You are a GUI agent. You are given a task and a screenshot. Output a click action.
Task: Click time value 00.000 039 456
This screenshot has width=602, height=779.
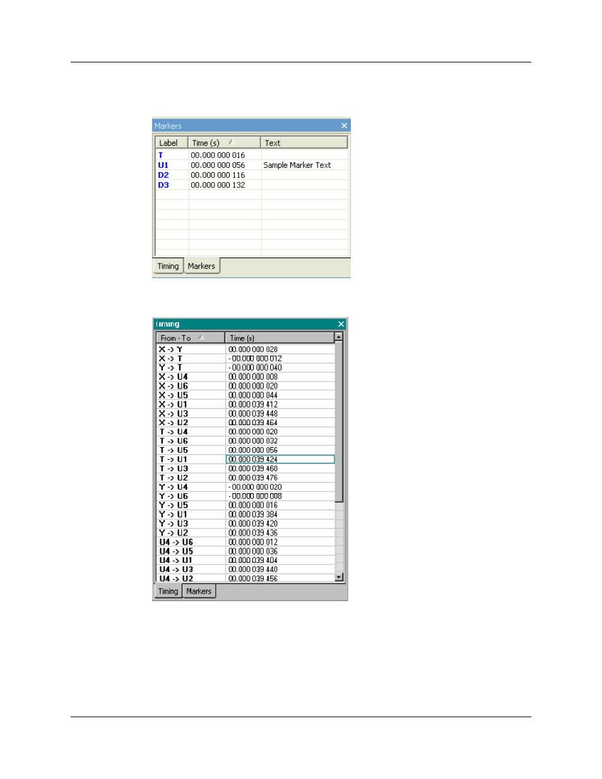pyautogui.click(x=253, y=578)
